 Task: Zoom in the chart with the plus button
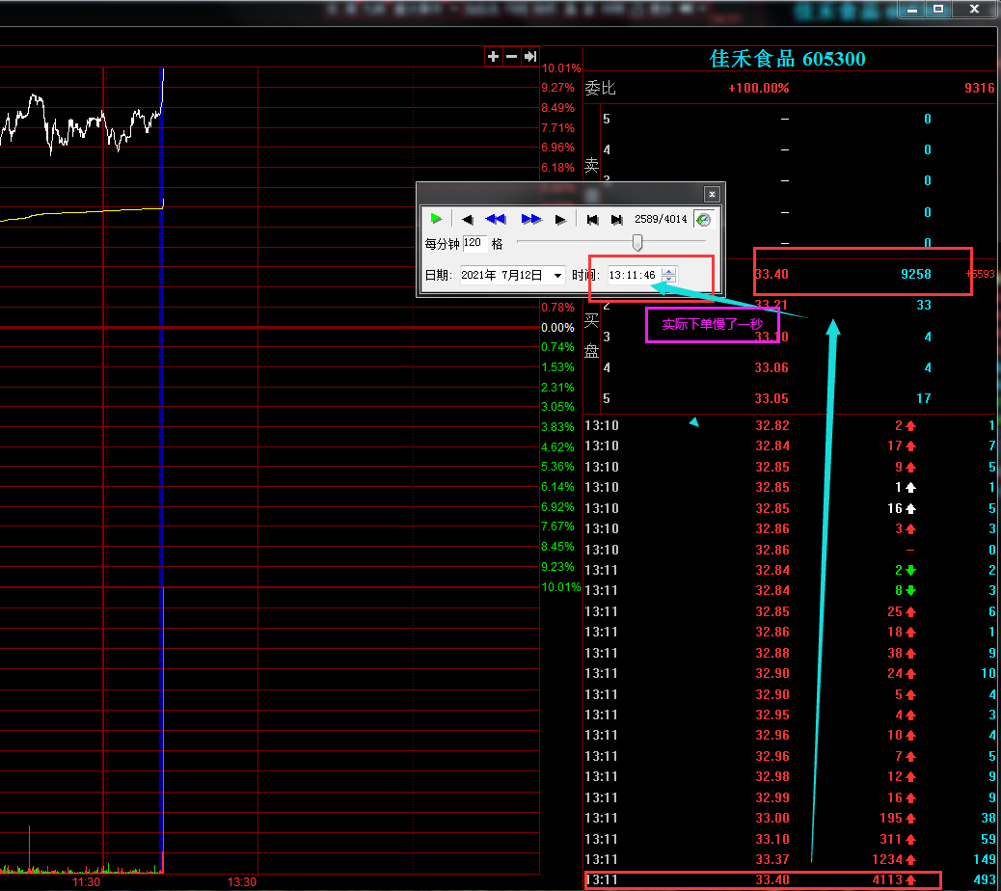point(493,57)
